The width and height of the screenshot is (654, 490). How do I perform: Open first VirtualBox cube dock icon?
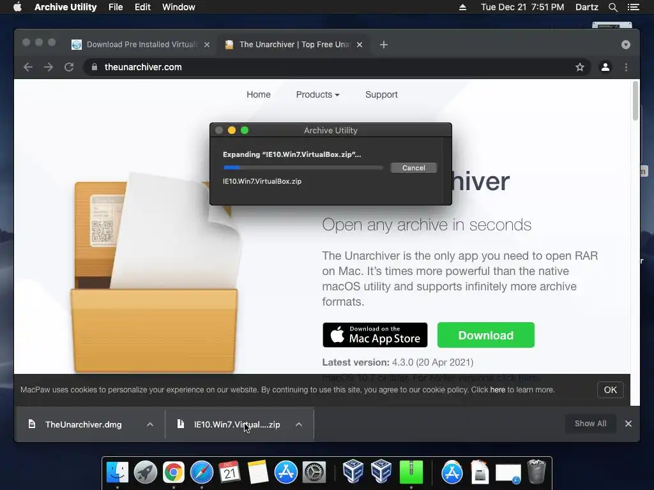pyautogui.click(x=353, y=471)
